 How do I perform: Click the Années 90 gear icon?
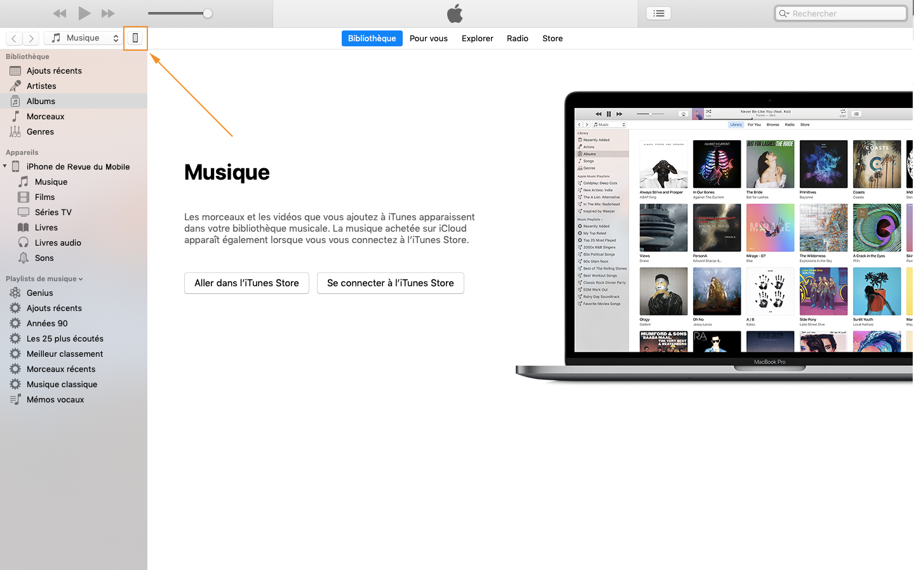pos(15,323)
